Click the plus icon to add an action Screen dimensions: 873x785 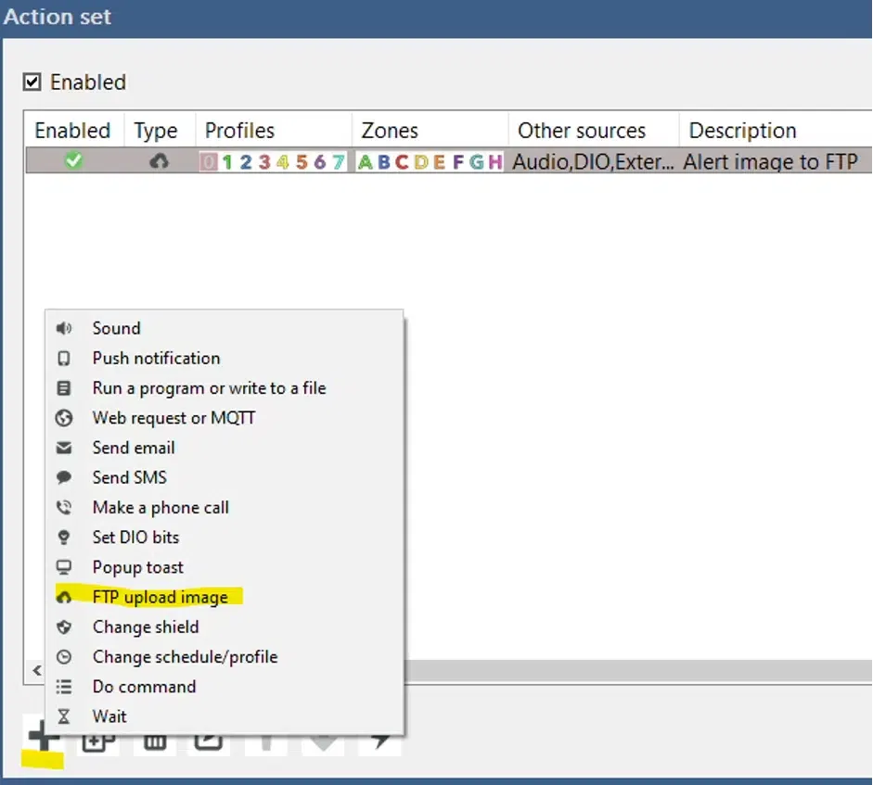pyautogui.click(x=42, y=740)
